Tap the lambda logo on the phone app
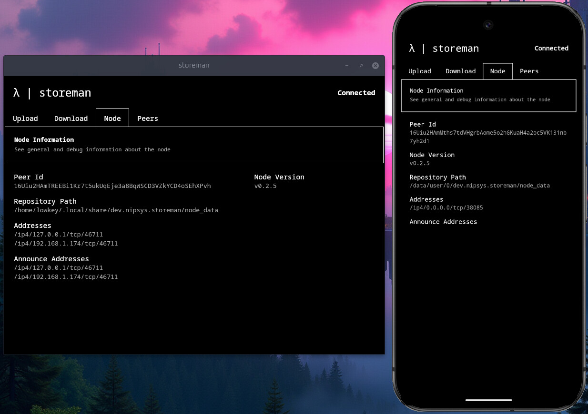The image size is (588, 414). point(412,49)
